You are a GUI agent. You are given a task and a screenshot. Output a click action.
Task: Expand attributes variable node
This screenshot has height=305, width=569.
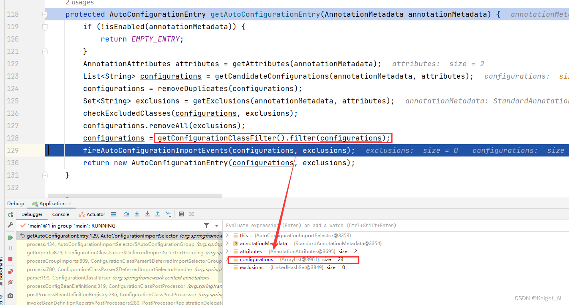(x=228, y=252)
